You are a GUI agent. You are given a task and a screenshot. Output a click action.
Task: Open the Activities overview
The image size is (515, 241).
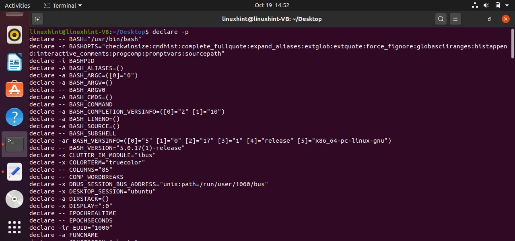(x=17, y=6)
